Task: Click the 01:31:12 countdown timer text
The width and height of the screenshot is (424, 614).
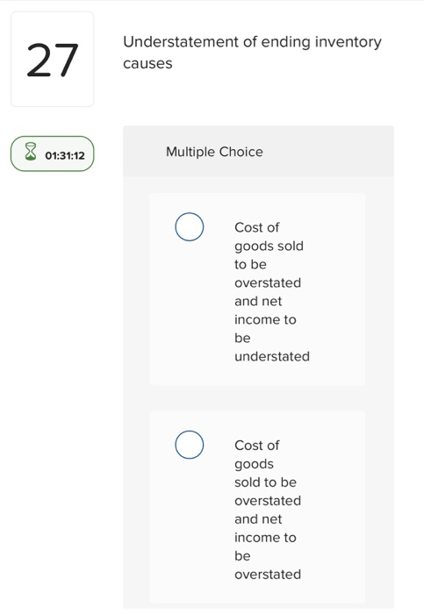Action: 65,155
